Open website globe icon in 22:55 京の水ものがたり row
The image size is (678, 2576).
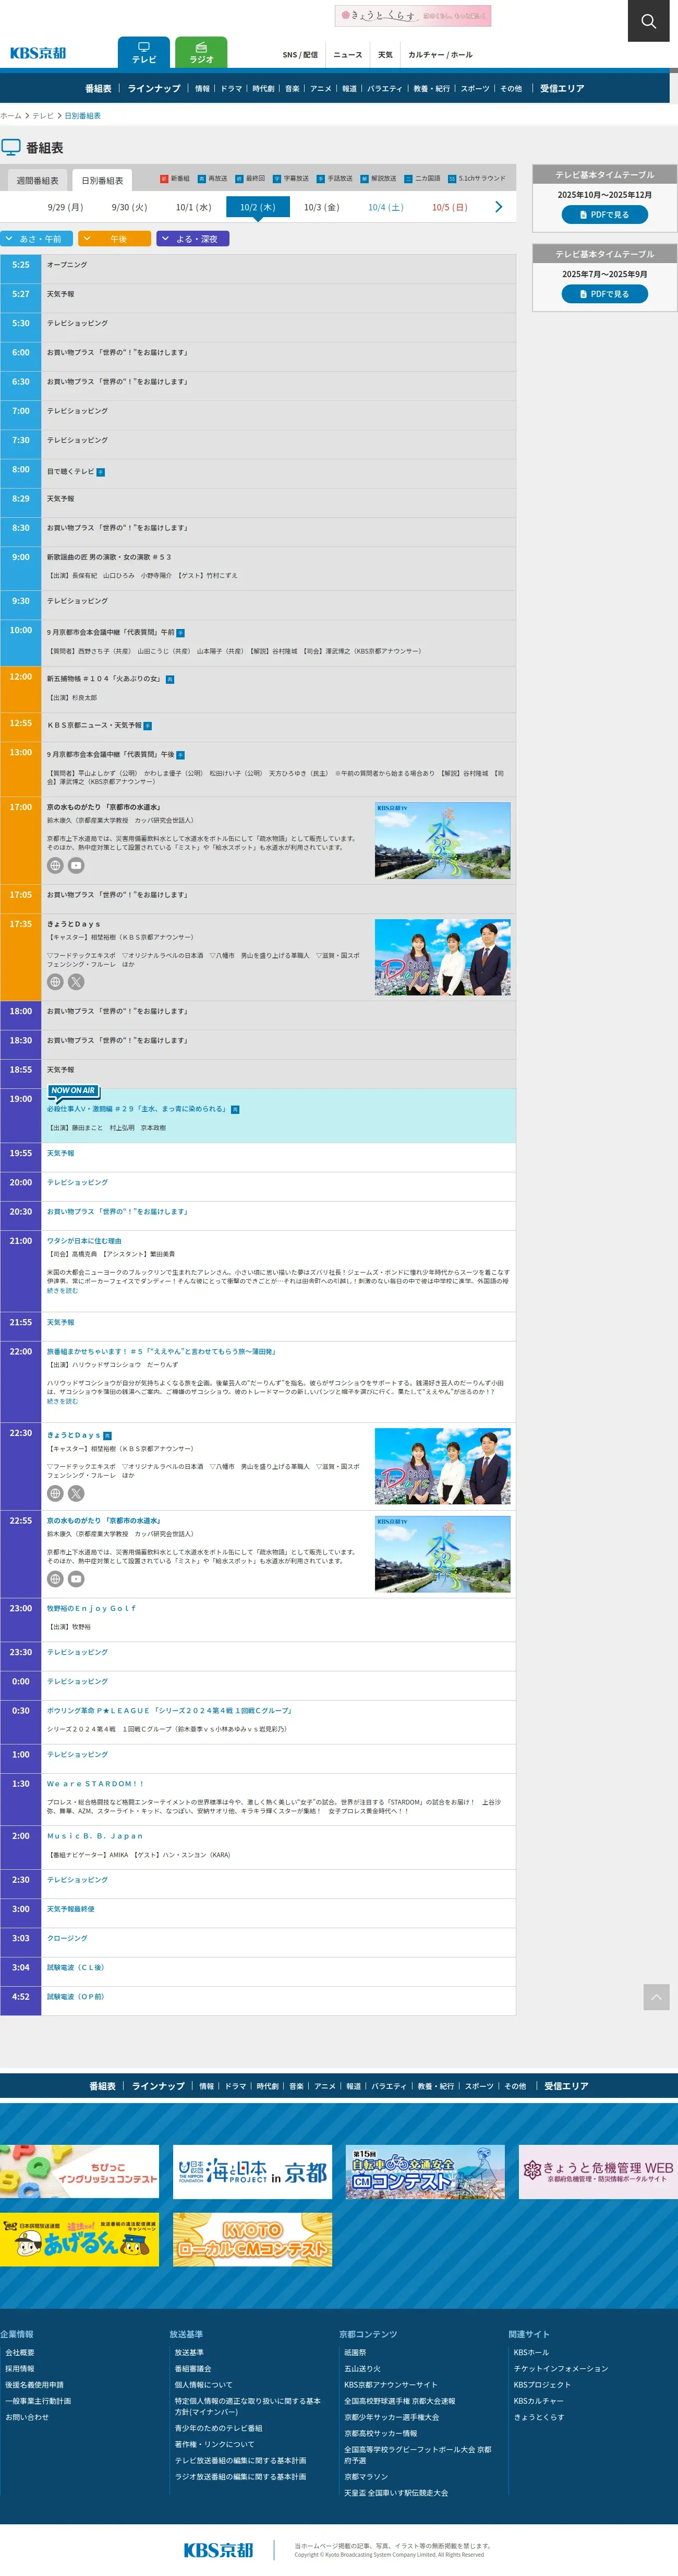point(56,1579)
